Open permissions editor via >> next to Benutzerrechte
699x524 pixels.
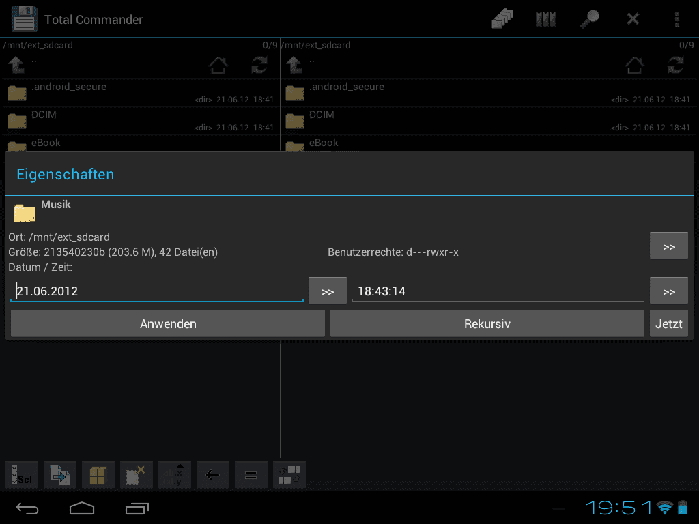669,246
